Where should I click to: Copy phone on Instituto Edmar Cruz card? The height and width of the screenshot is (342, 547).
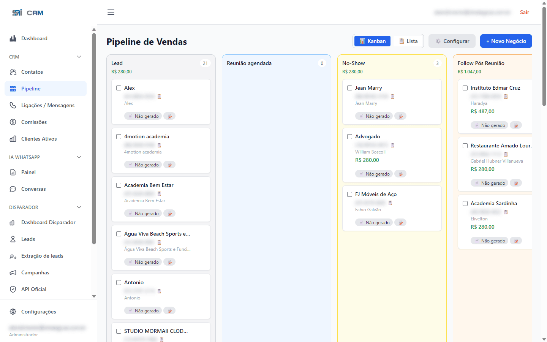[506, 97]
